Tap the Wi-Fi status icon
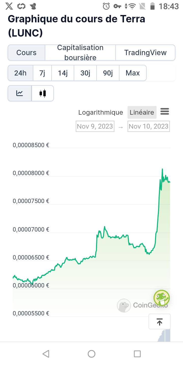This screenshot has width=183, height=366. [x=132, y=6]
